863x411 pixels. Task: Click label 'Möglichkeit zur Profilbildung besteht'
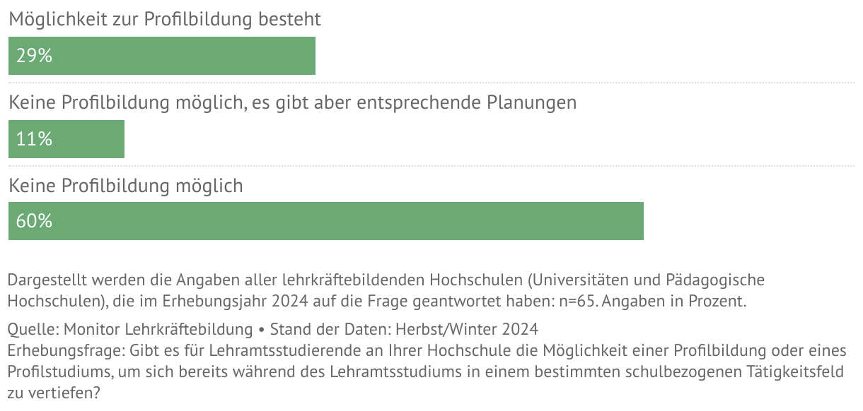(x=165, y=20)
